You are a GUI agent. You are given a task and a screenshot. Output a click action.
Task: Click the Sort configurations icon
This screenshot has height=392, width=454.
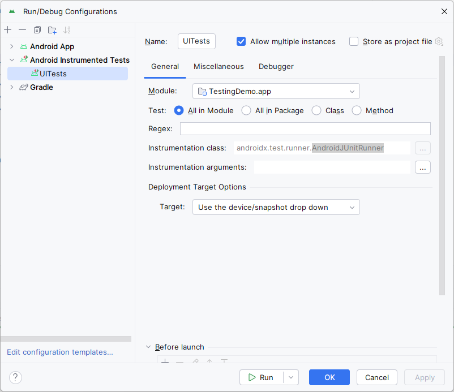(x=67, y=30)
